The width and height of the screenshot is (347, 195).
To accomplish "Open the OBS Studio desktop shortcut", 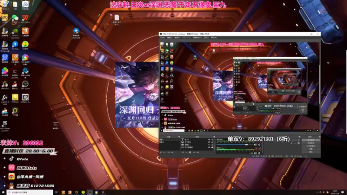I will [25, 85].
